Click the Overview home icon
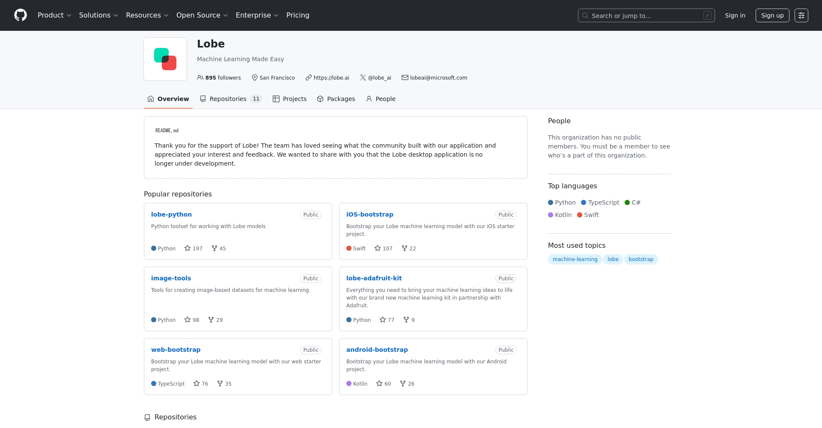Image resolution: width=822 pixels, height=428 pixels. tap(151, 99)
